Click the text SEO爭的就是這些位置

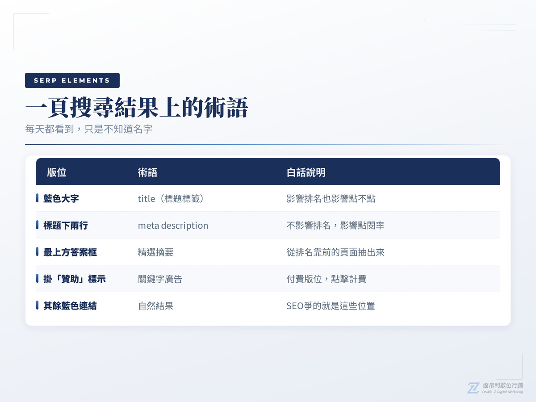tap(331, 306)
